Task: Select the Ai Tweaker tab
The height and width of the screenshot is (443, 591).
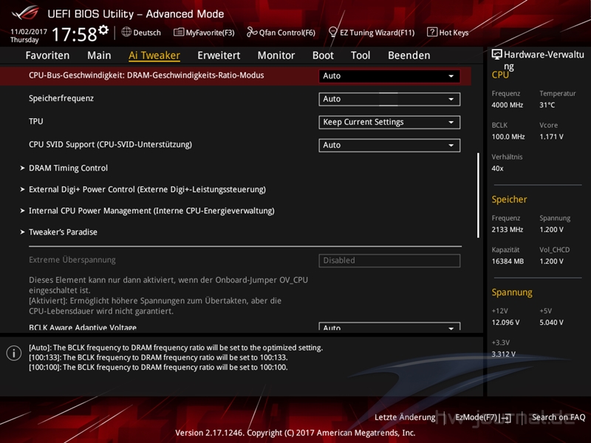Action: coord(154,55)
